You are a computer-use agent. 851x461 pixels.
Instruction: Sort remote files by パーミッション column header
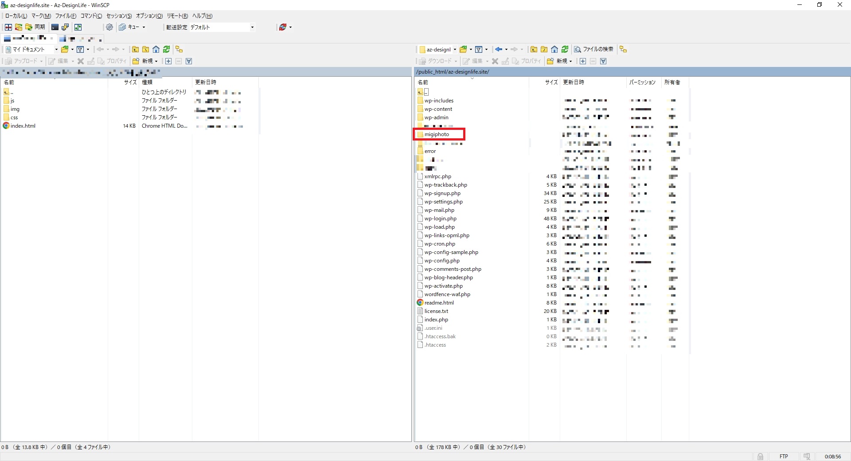tap(642, 82)
